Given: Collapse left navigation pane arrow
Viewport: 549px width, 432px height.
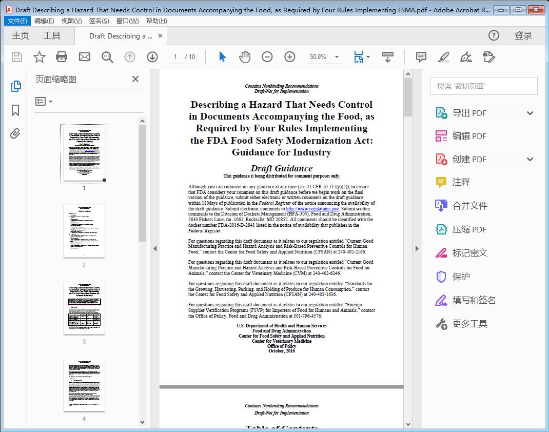Looking at the screenshot, I should pyautogui.click(x=155, y=248).
